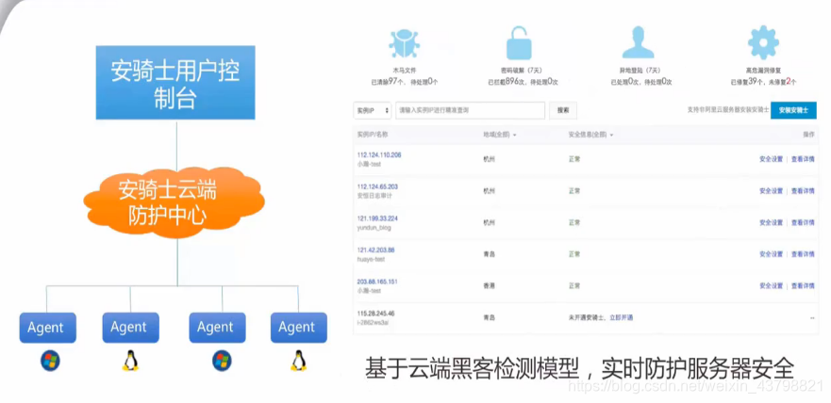Image resolution: width=831 pixels, height=403 pixels.
Task: Click the 高危漏洞修复 label
Action: coord(763,71)
